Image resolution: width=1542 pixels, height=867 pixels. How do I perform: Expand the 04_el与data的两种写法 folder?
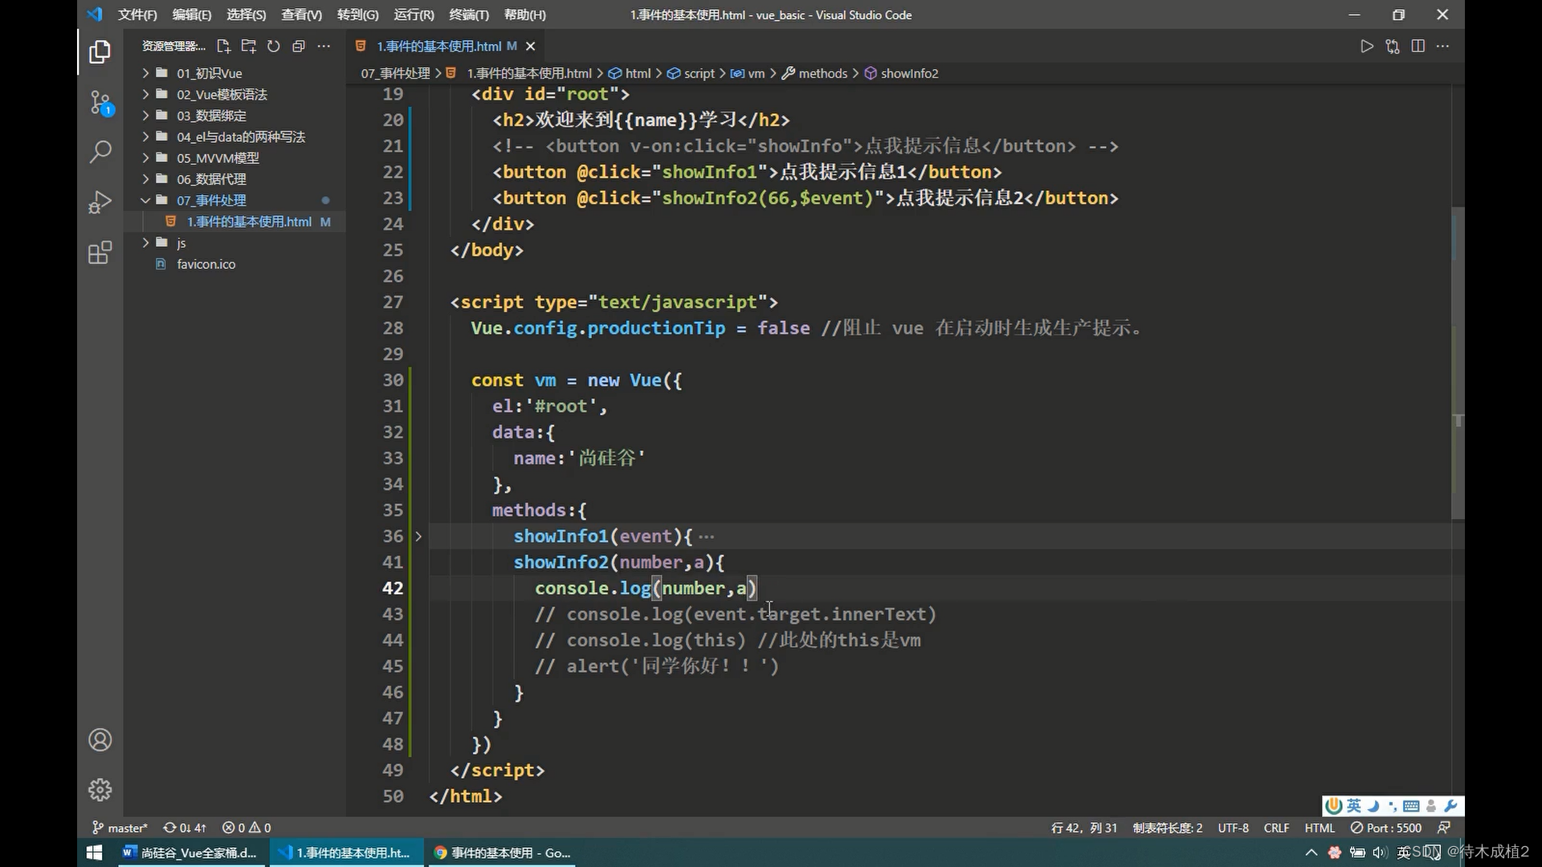coord(235,136)
